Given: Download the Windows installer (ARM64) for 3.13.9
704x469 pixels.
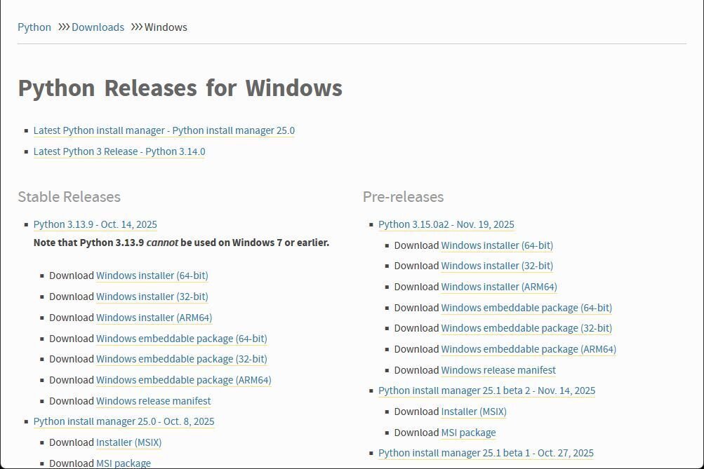Looking at the screenshot, I should tap(154, 318).
